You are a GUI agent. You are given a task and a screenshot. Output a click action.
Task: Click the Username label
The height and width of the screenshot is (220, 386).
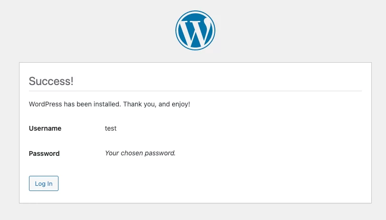point(45,128)
